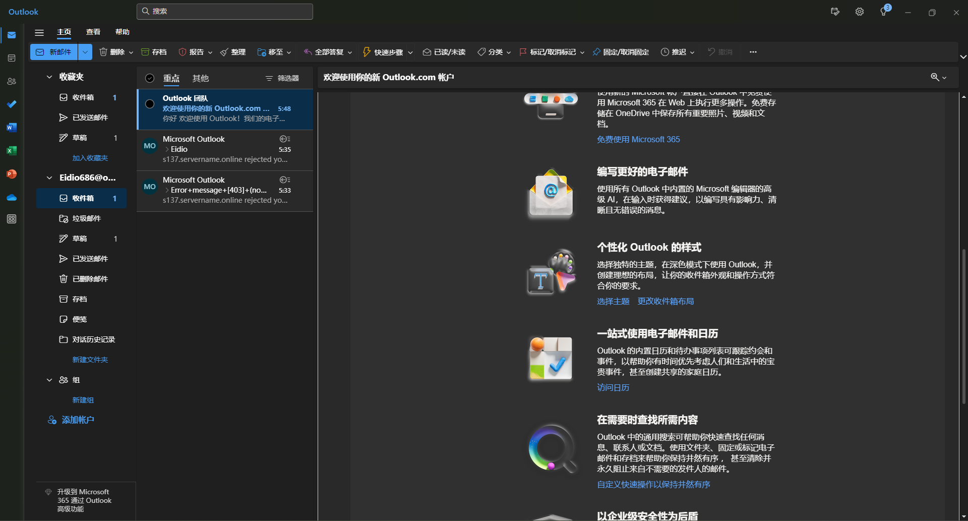The height and width of the screenshot is (521, 968).
Task: Click the 筛选器 filter button
Action: click(x=282, y=78)
